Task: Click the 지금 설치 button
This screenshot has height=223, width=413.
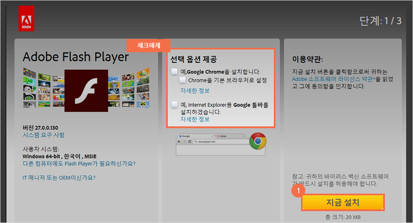Action: coord(343,202)
